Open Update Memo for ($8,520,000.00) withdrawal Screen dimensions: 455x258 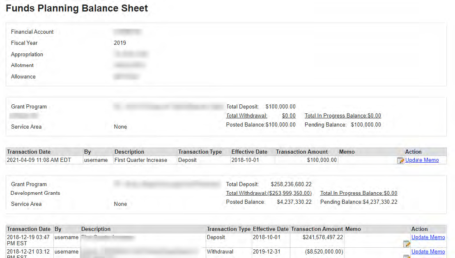tap(428, 252)
